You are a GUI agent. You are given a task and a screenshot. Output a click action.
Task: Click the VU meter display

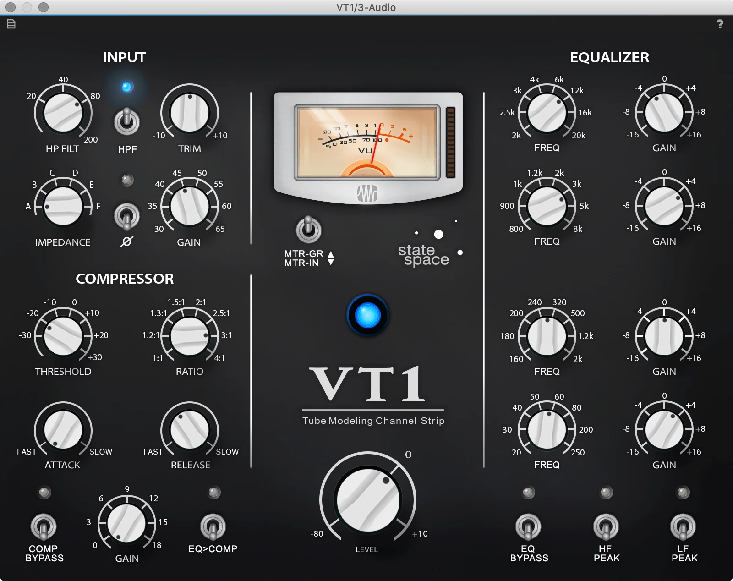(x=367, y=142)
